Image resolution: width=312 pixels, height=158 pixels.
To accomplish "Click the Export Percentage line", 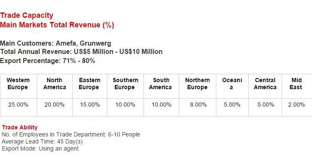I will pos(47,61).
